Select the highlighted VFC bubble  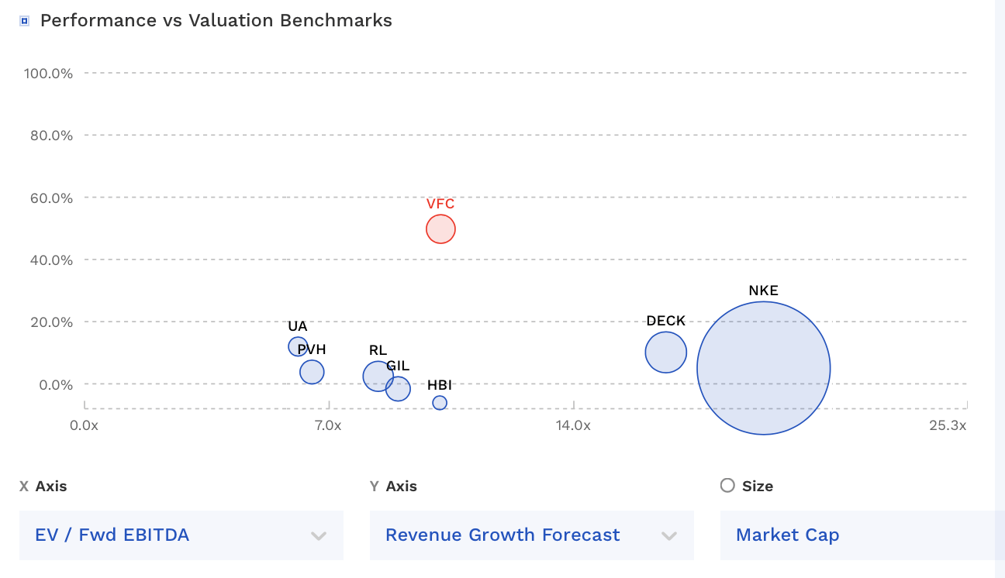pos(440,229)
